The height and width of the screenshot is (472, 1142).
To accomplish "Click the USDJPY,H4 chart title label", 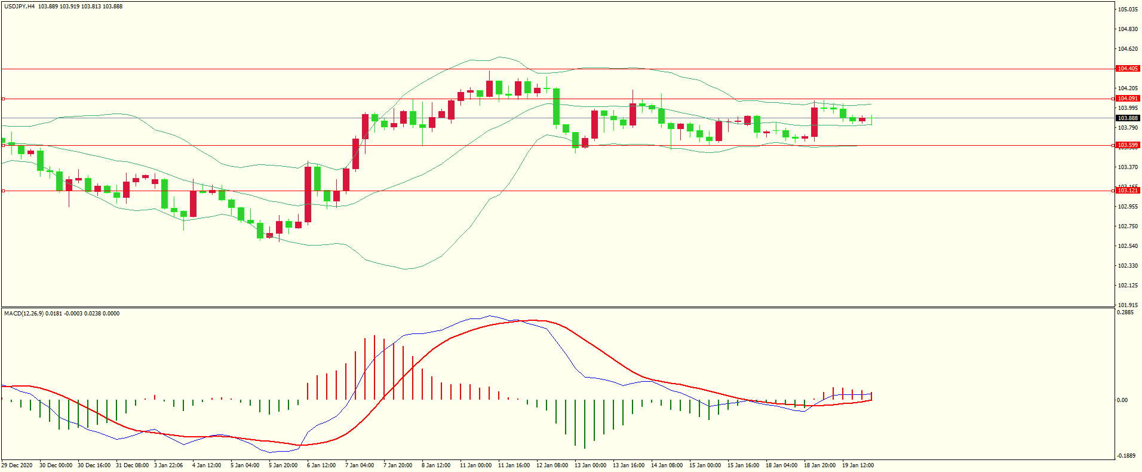I will tap(19, 7).
